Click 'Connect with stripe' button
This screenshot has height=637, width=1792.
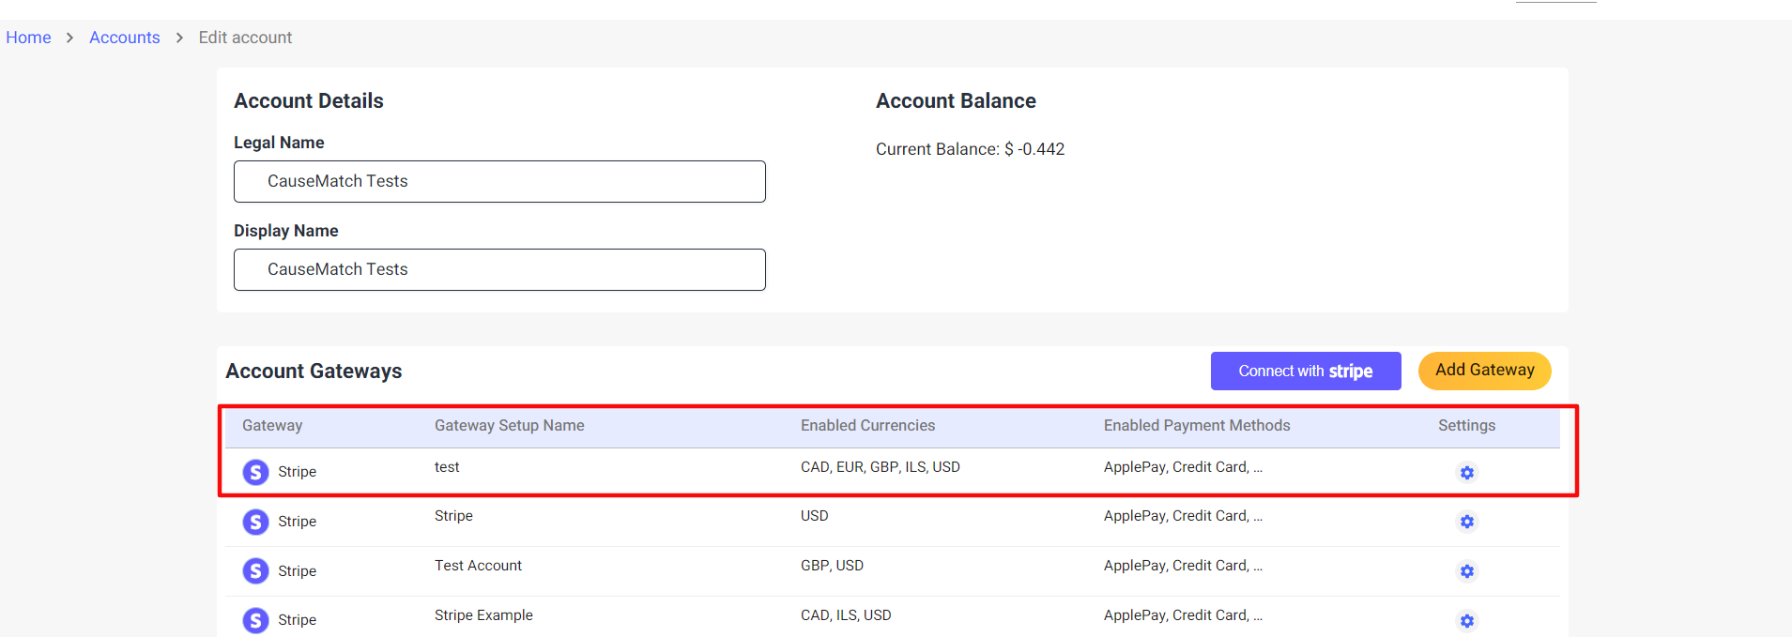(1306, 371)
